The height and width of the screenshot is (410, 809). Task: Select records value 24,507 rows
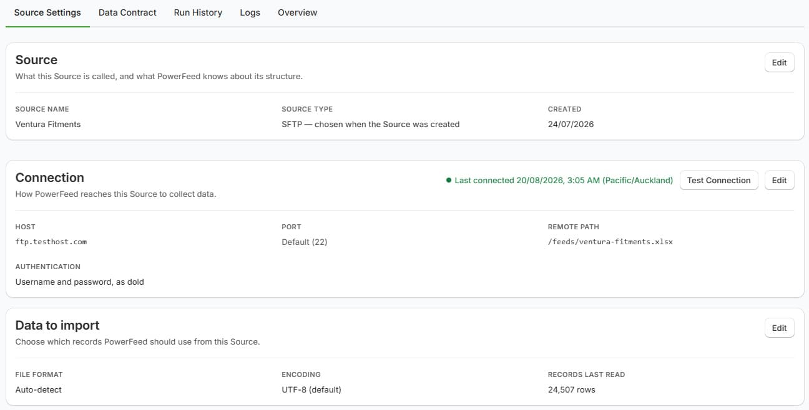click(x=571, y=389)
